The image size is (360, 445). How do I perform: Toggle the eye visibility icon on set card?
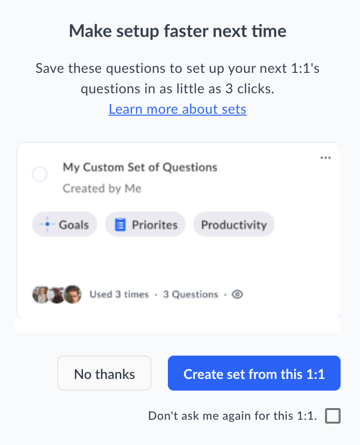pyautogui.click(x=237, y=294)
